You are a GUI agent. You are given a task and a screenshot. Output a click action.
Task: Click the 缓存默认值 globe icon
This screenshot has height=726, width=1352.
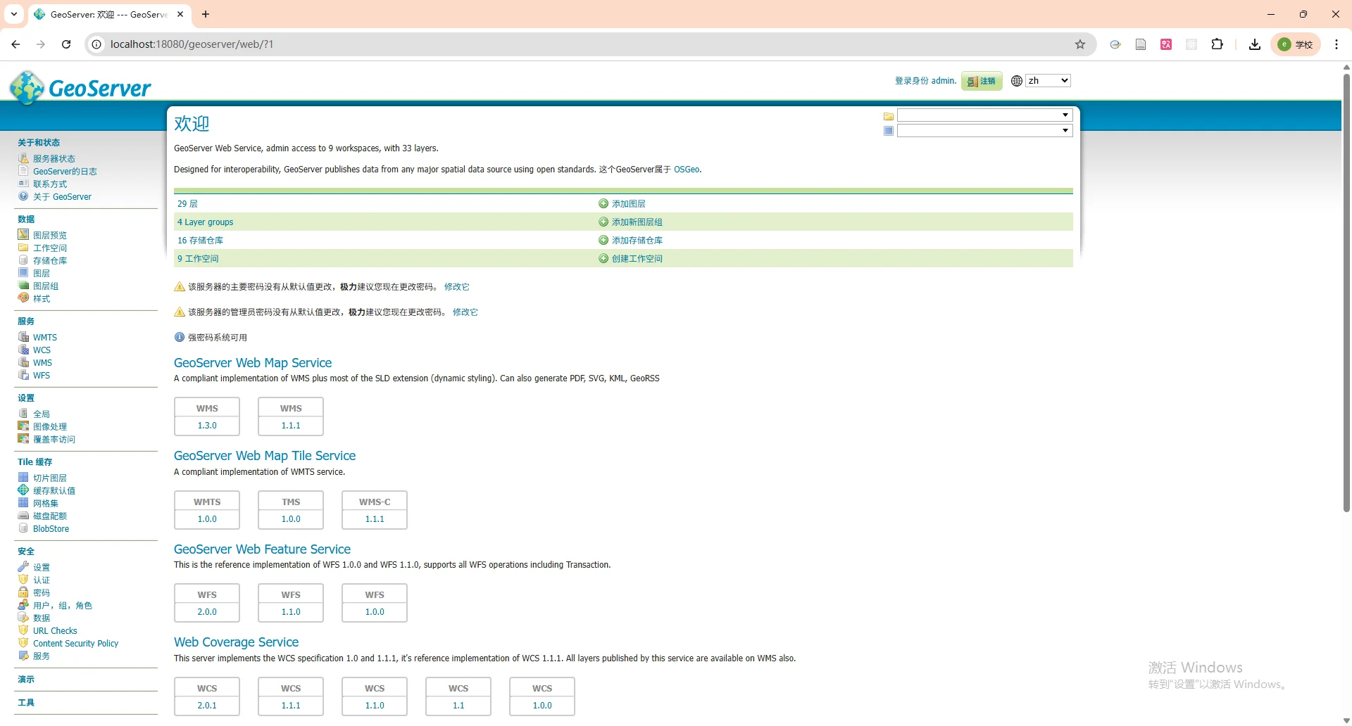coord(23,490)
